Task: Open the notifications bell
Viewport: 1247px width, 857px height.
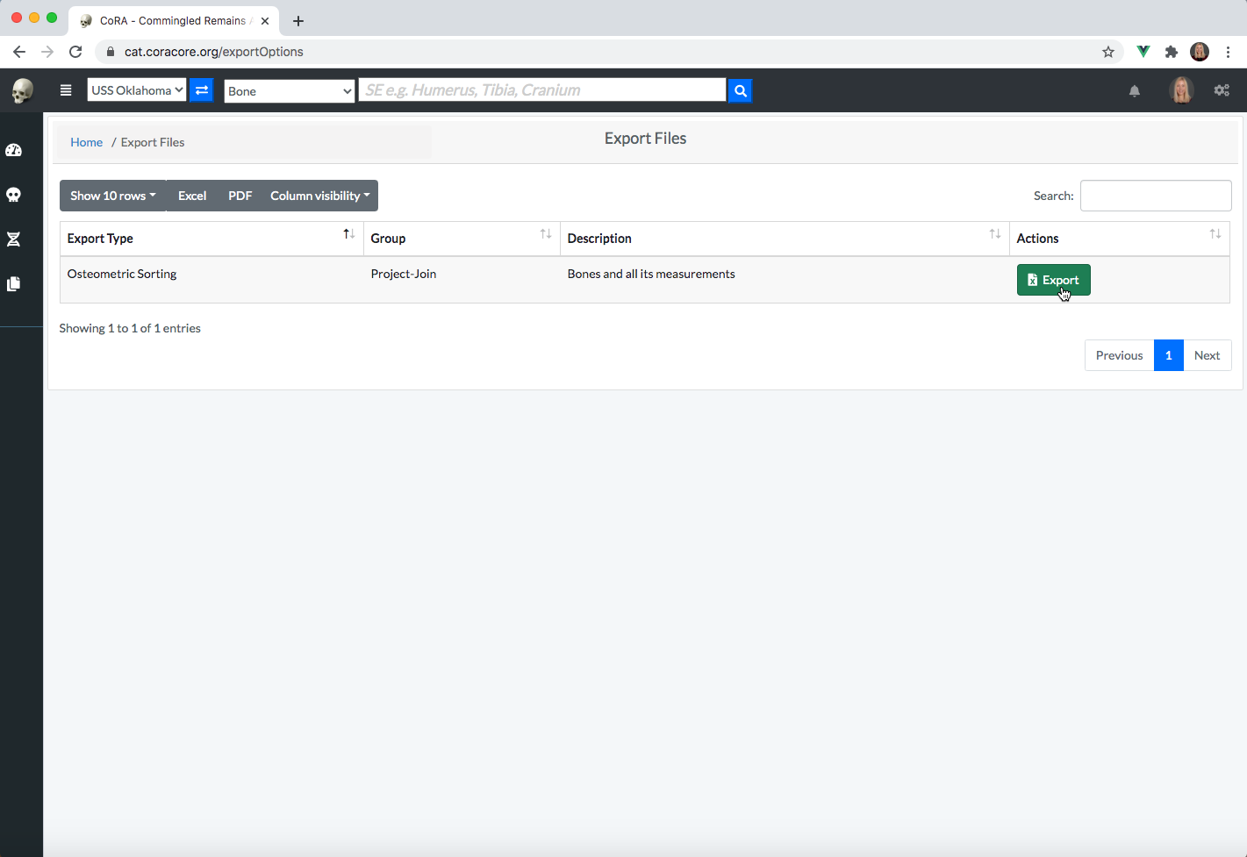Action: click(1134, 90)
